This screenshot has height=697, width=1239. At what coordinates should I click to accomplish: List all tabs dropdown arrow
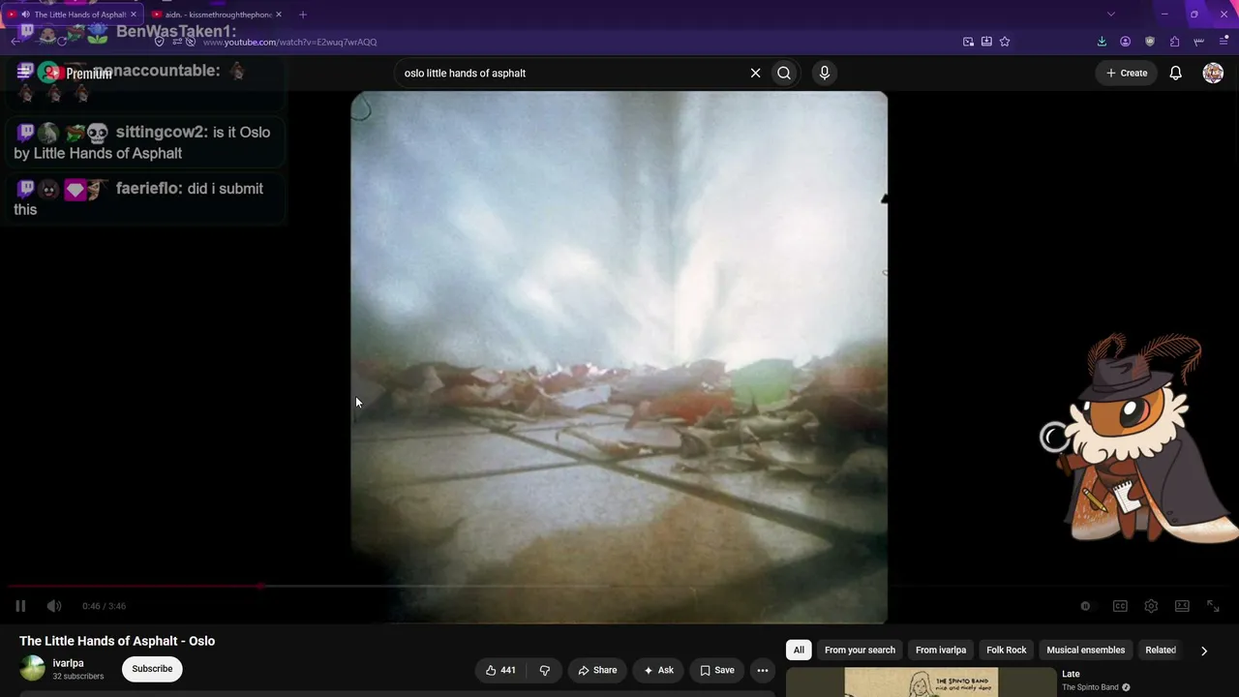(1111, 15)
